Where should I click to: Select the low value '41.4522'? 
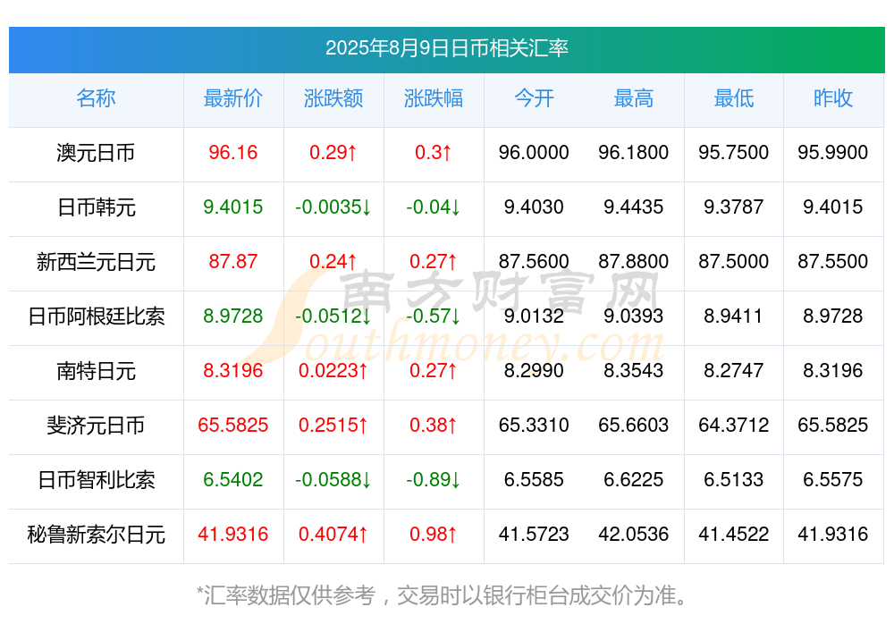point(734,534)
